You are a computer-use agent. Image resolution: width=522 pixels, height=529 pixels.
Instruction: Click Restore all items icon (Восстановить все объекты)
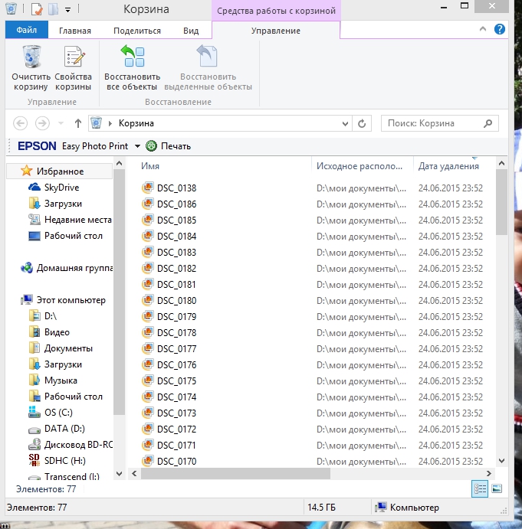point(132,59)
